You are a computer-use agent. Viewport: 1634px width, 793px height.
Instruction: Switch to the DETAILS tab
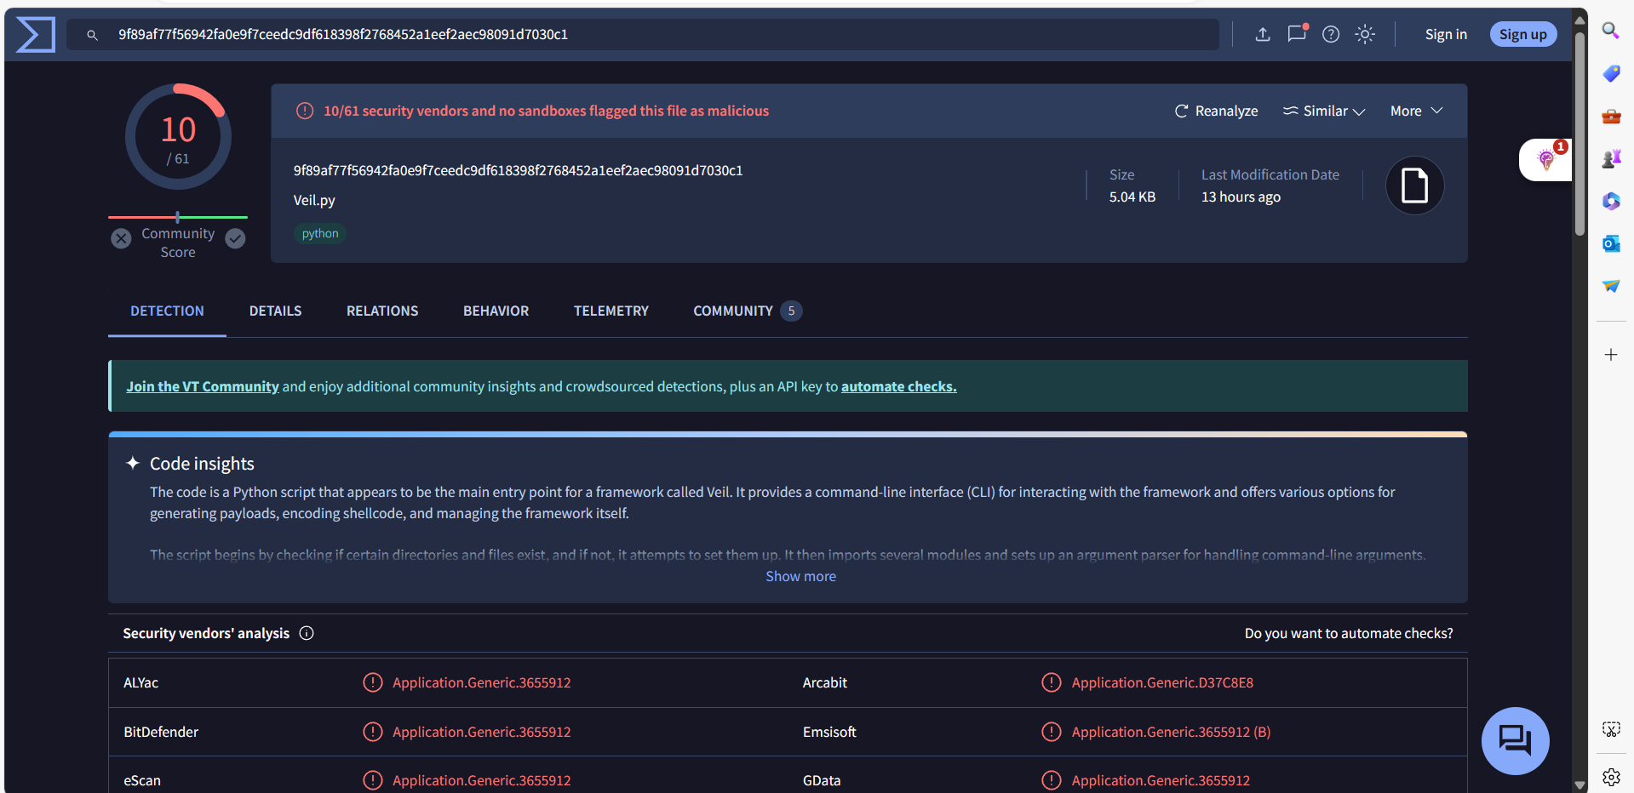pos(275,311)
